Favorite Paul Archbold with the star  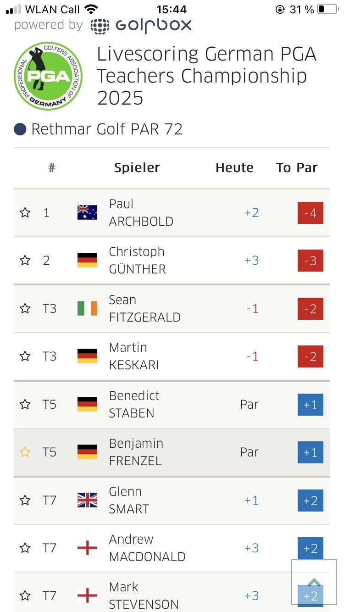(x=25, y=212)
